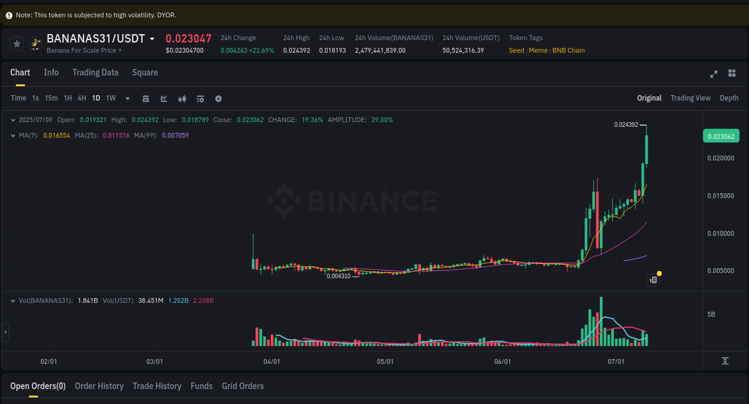The width and height of the screenshot is (749, 404).
Task: Open the chart settings gear icon
Action: (218, 98)
